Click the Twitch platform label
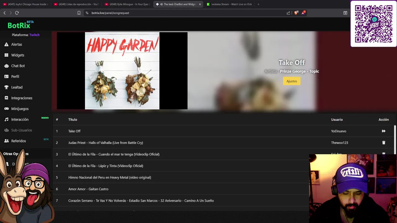The height and width of the screenshot is (223, 397). [x=34, y=35]
